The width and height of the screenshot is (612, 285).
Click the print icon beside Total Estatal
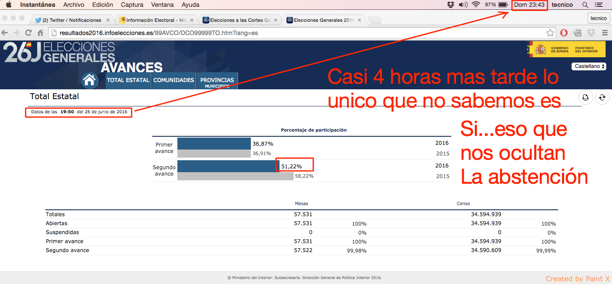pos(586,97)
